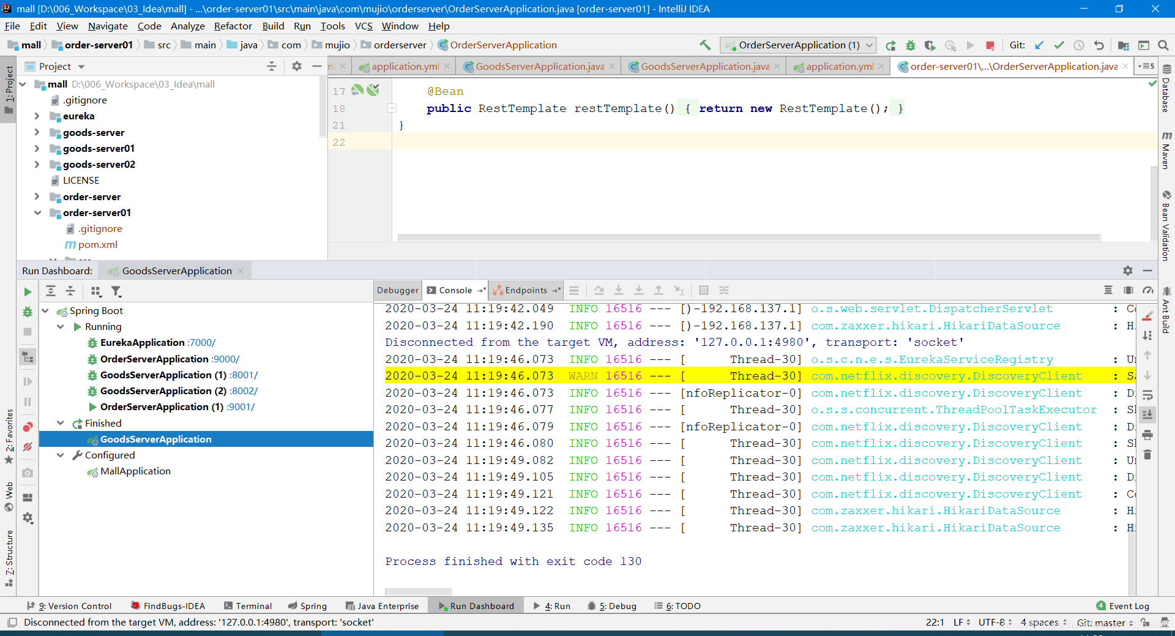
Task: Open the Version Control tool window
Action: 69,606
